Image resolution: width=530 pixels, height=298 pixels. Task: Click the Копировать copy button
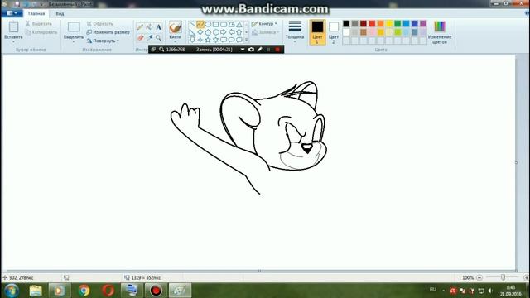[41, 32]
